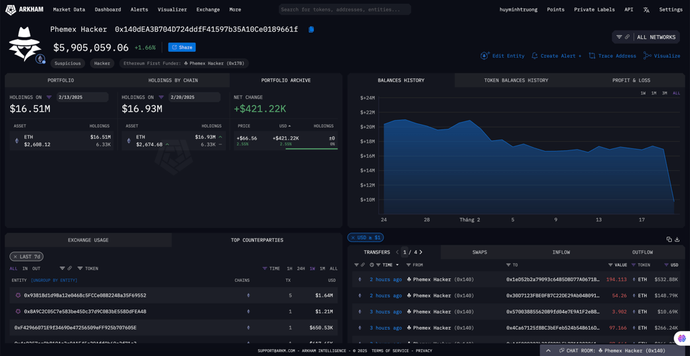This screenshot has height=356, width=690.
Task: Switch to Holdings By Chain tab
Action: [173, 80]
